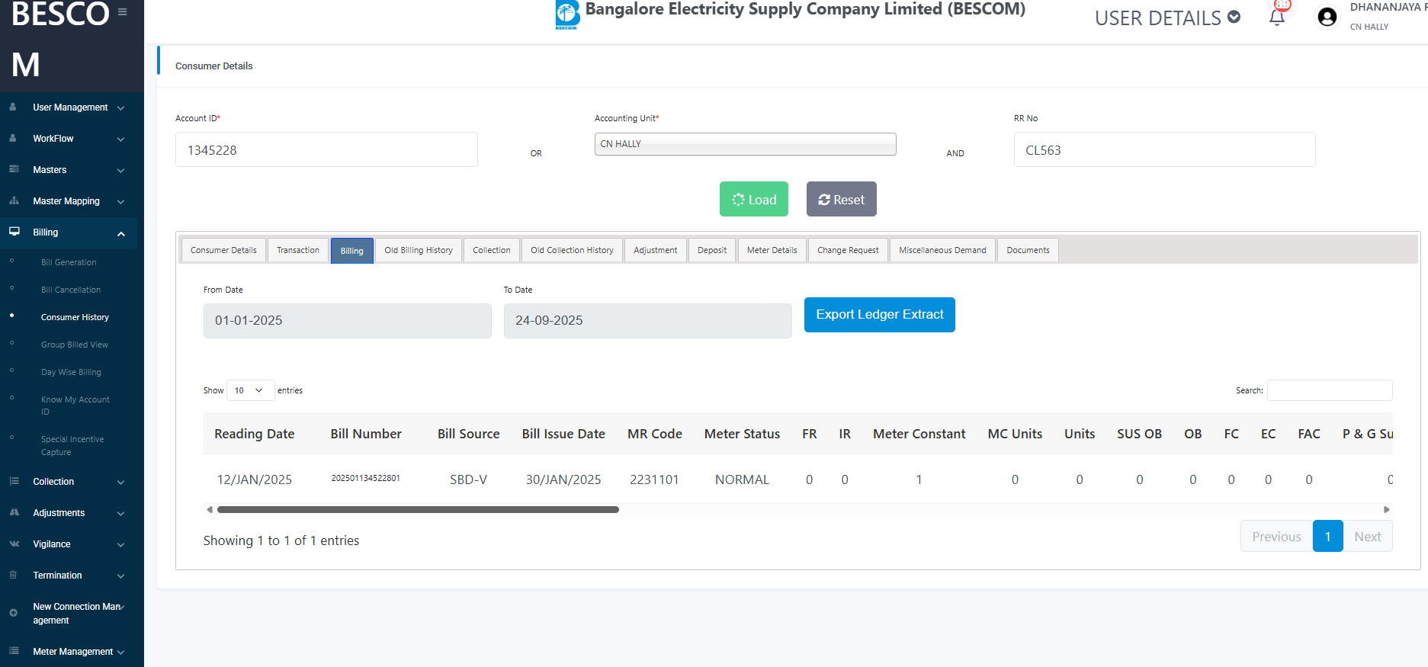This screenshot has width=1428, height=667.
Task: Open the Old Collection History tab
Action: click(572, 250)
